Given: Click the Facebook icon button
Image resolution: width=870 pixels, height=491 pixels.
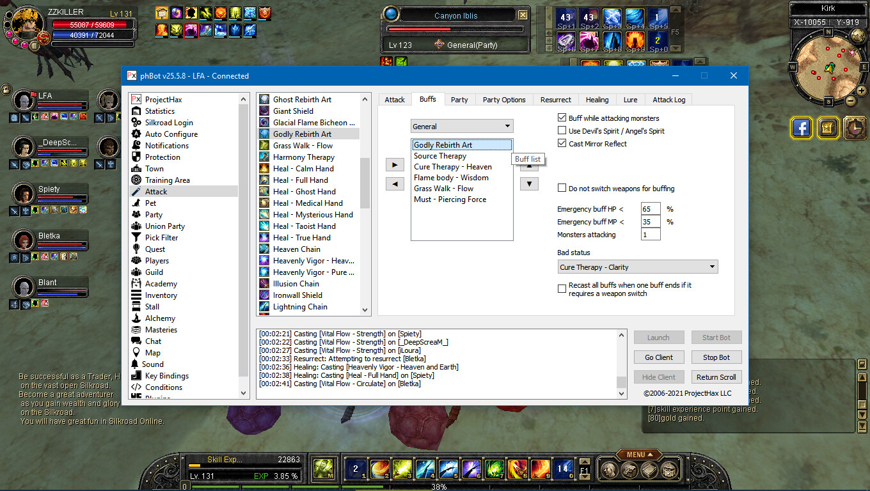Looking at the screenshot, I should (x=802, y=128).
